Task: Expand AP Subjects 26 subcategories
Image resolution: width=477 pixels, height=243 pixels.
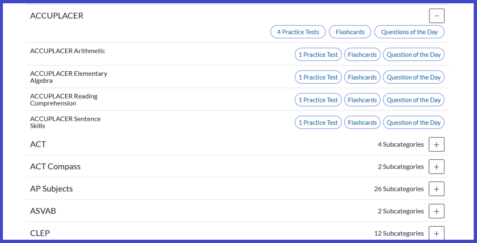Action: coord(436,189)
